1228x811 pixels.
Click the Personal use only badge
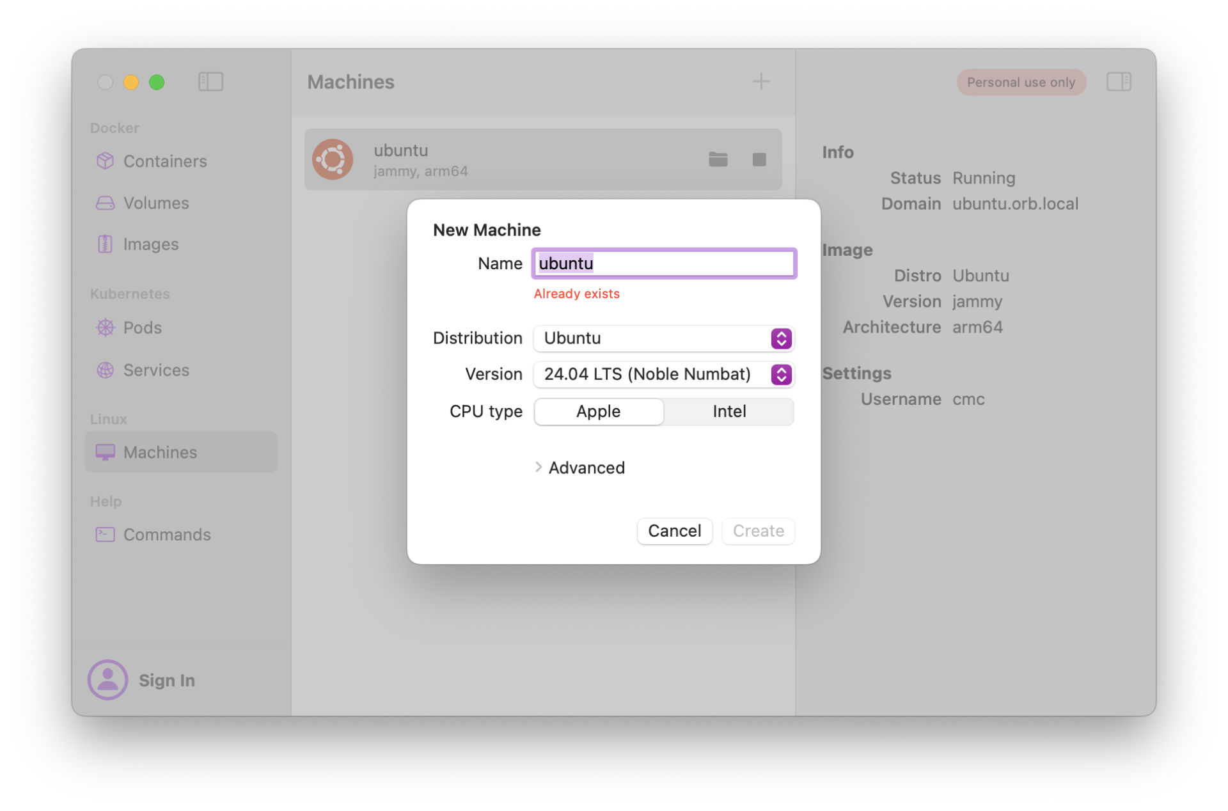[1021, 82]
